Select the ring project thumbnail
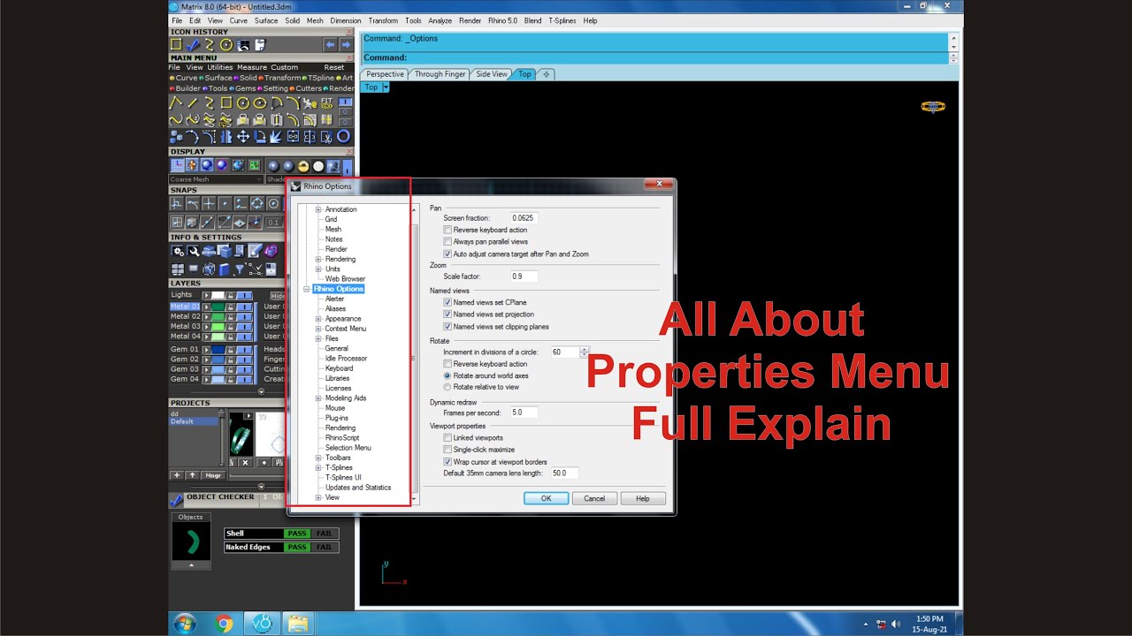The image size is (1132, 636). 241,435
